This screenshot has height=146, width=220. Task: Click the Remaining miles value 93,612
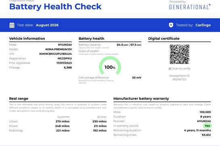point(206,135)
